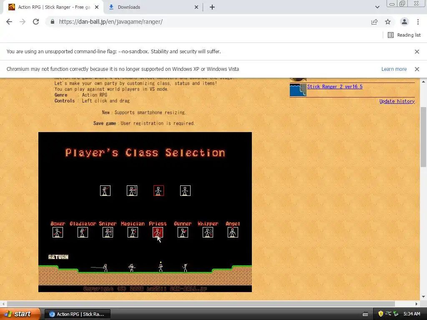Select the Magician class icon

133,232
